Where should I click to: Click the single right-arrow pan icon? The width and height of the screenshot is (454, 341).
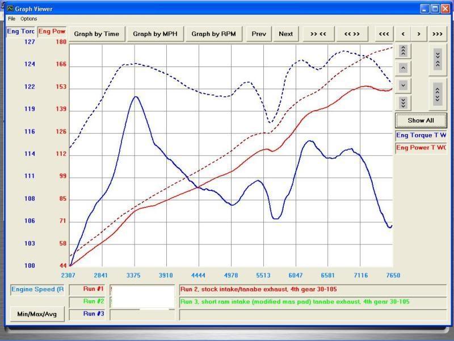coord(419,34)
